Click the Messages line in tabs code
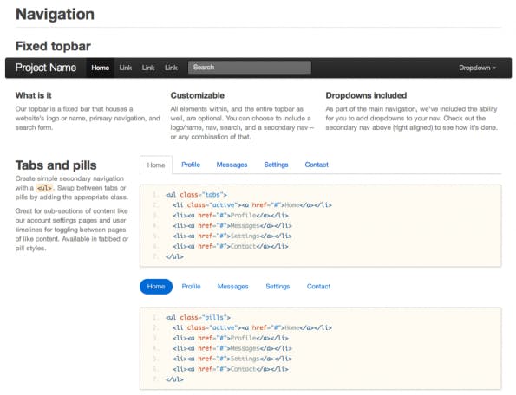The width and height of the screenshot is (516, 395). (232, 226)
